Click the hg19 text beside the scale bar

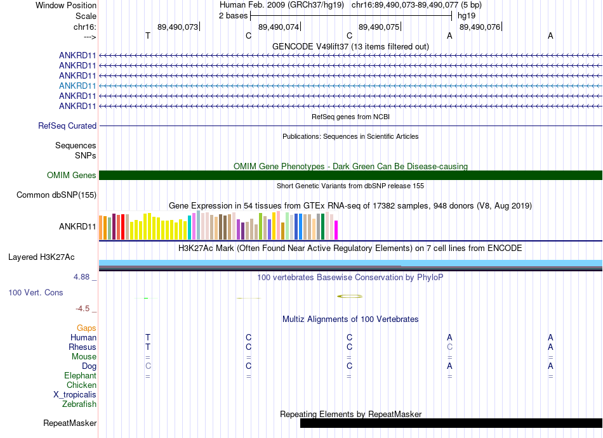[x=467, y=16]
